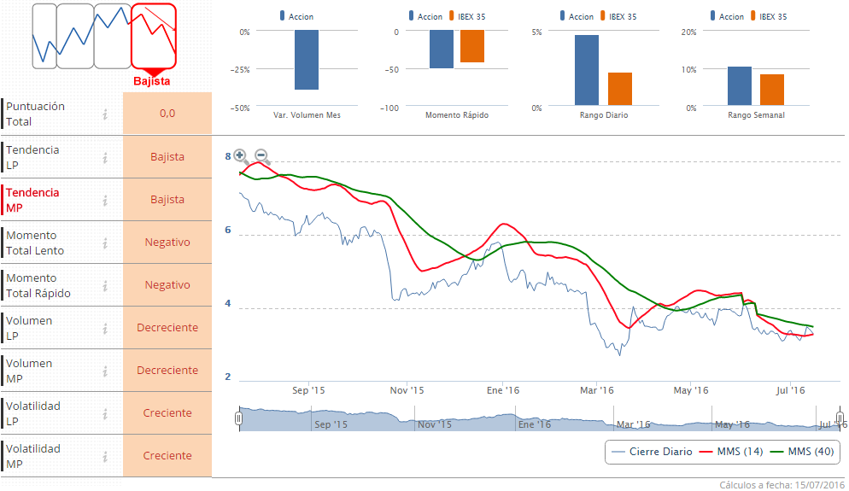849x491 pixels.
Task: Click the Tendencia LP row label
Action: point(33,157)
